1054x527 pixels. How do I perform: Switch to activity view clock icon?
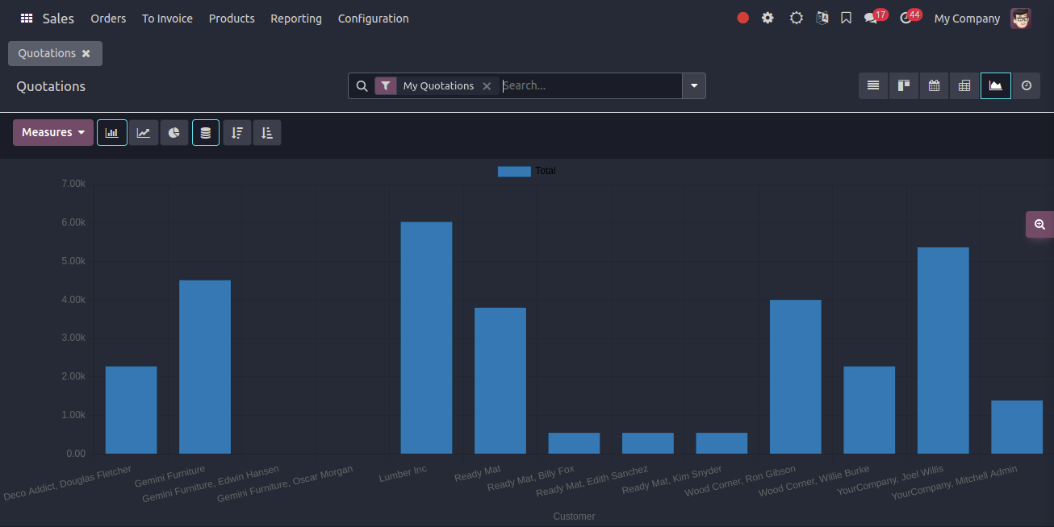point(1026,85)
